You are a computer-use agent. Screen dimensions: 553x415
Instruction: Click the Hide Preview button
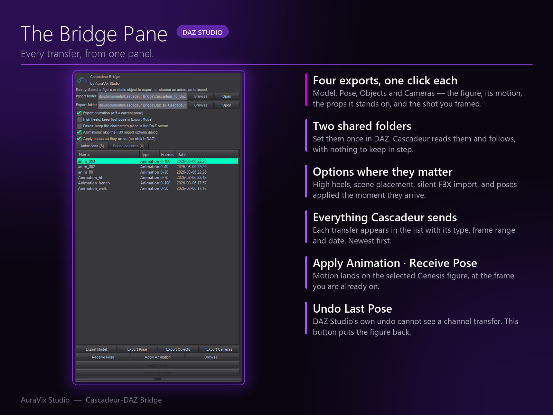[158, 365]
